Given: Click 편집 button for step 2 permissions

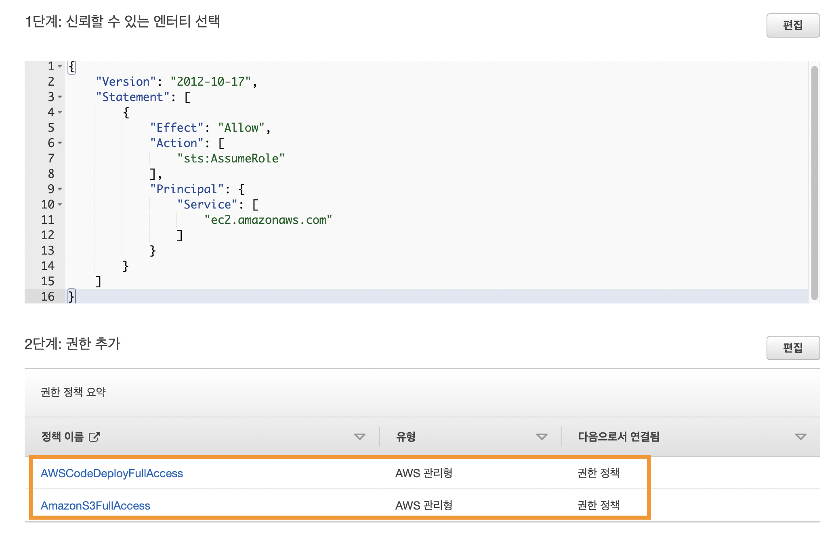Looking at the screenshot, I should click(x=793, y=348).
